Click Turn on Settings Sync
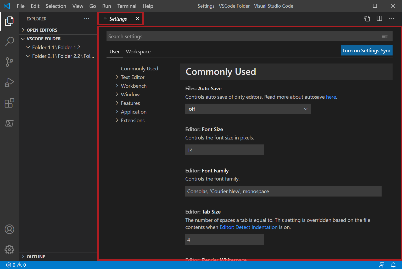The width and height of the screenshot is (402, 269). (x=366, y=50)
